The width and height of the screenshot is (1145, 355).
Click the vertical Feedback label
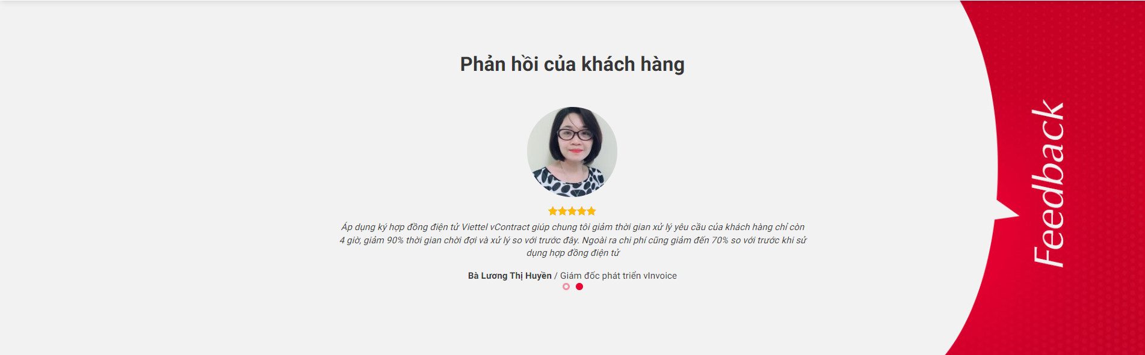click(x=1048, y=184)
